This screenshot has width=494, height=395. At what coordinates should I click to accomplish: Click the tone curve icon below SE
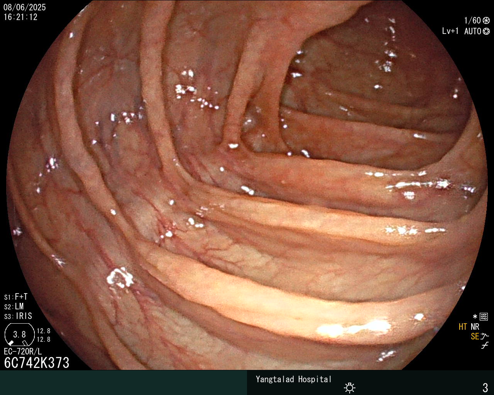click(485, 346)
